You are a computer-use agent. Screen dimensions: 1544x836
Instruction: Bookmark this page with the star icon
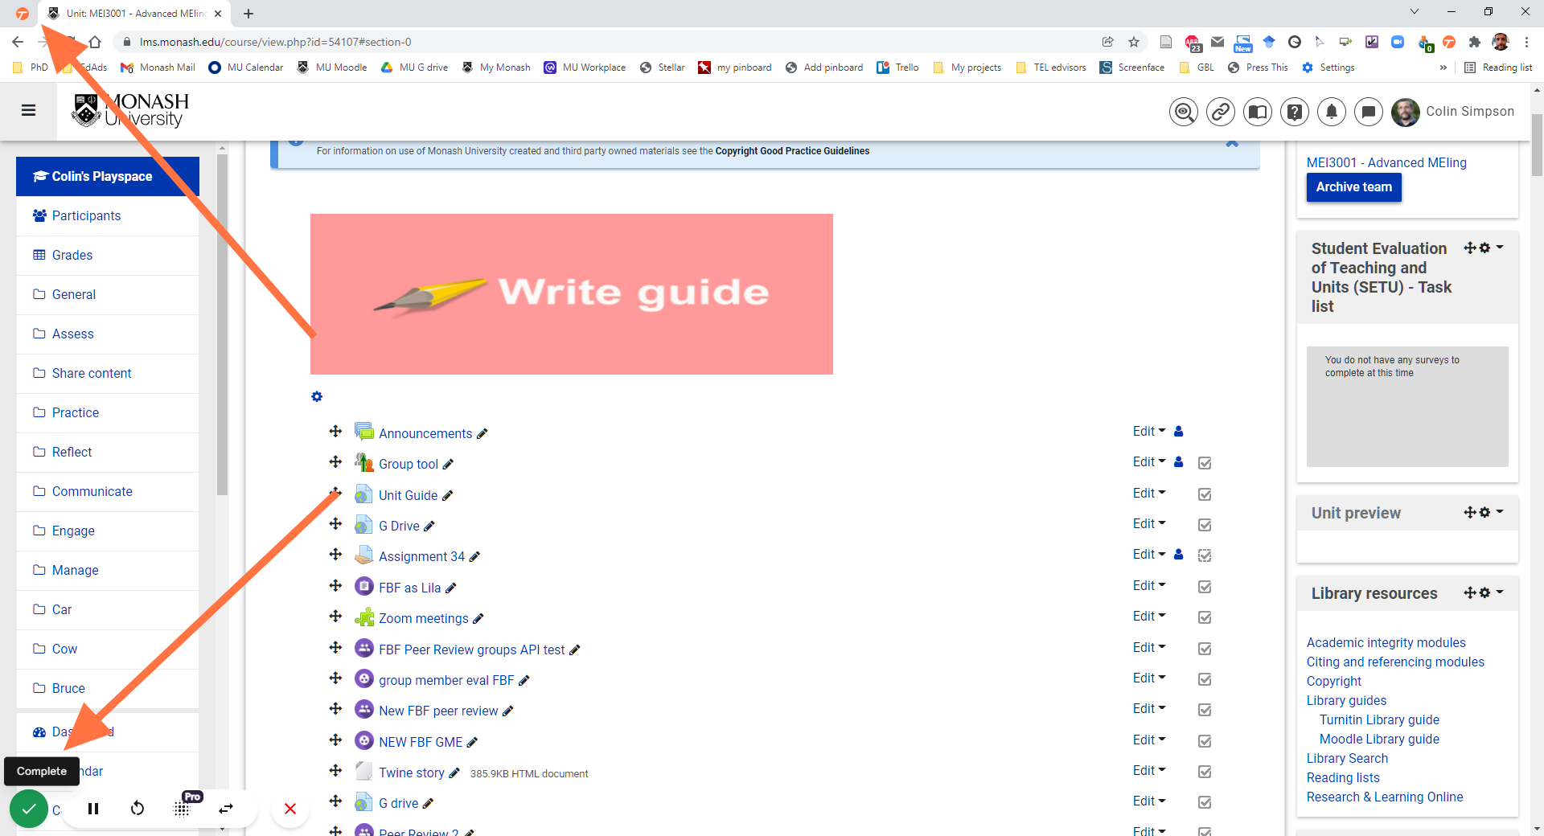[x=1134, y=42]
